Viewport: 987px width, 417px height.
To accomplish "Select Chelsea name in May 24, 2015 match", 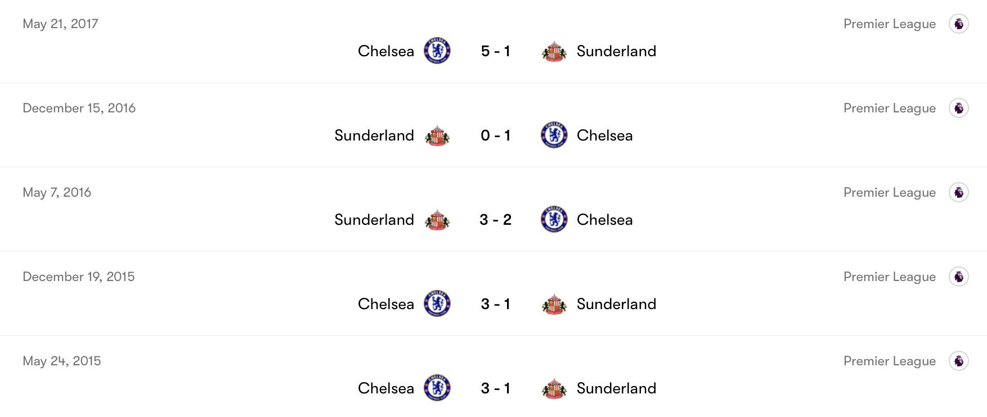I will (x=386, y=388).
